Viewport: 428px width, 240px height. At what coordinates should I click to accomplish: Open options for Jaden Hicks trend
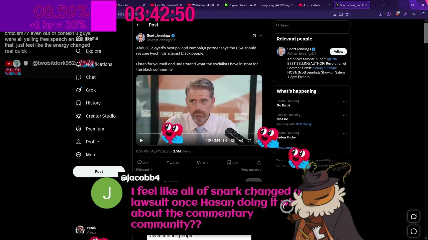tap(345, 134)
